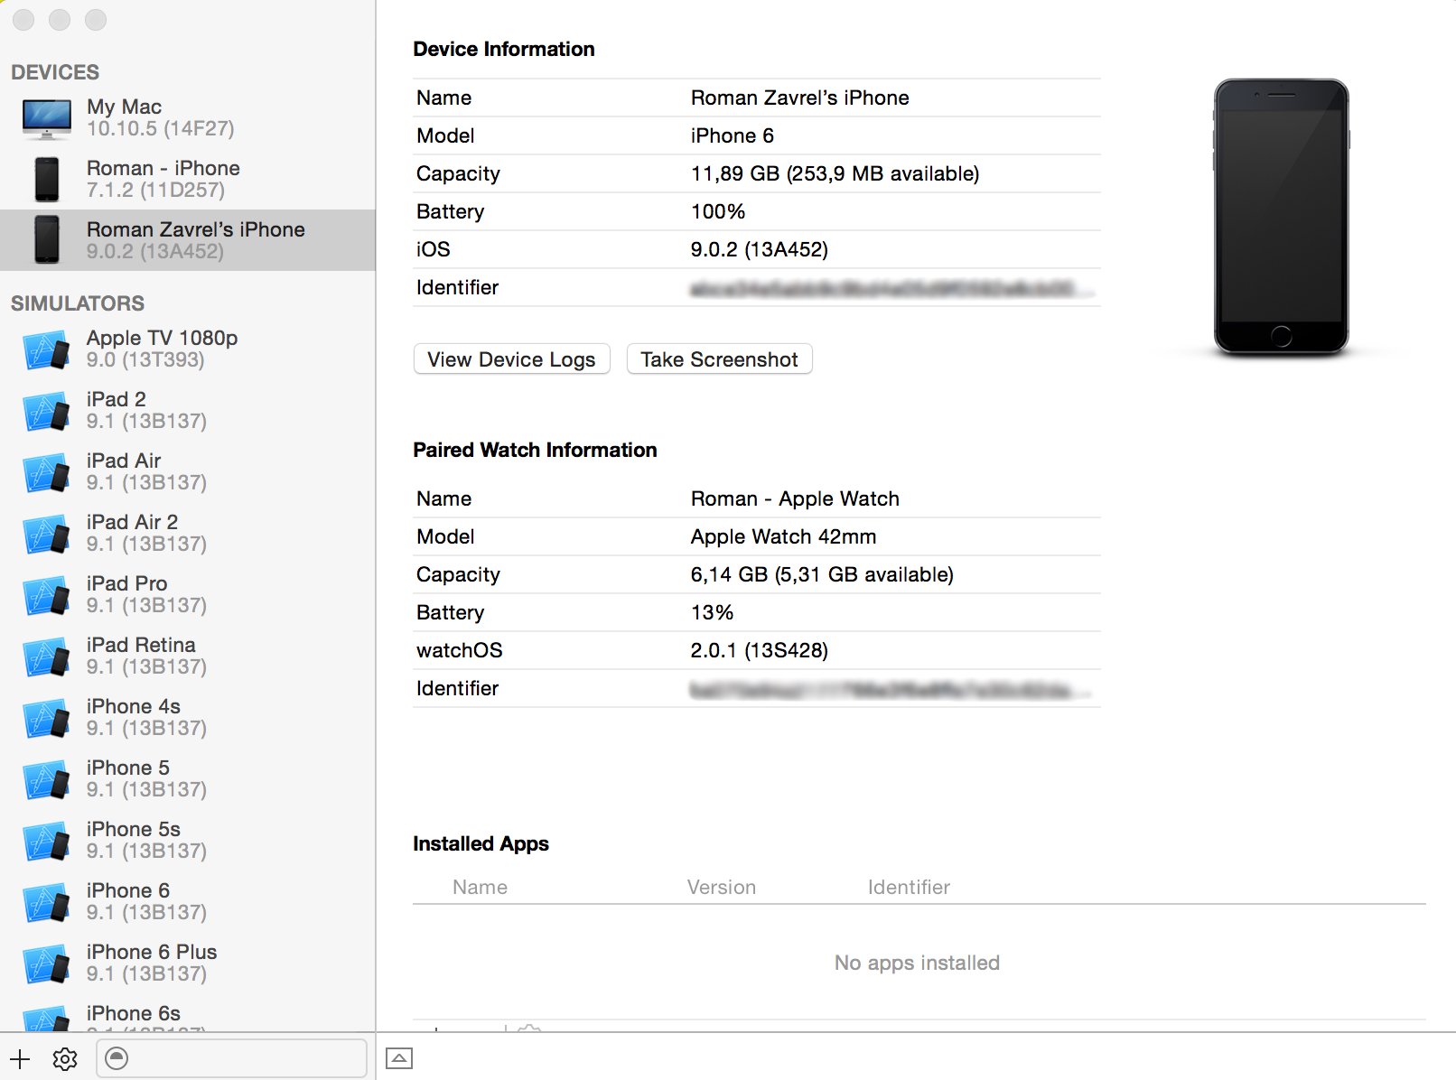Viewport: 1456px width, 1080px height.
Task: Click the SIMULATORS section header in the sidebar
Action: [x=78, y=303]
